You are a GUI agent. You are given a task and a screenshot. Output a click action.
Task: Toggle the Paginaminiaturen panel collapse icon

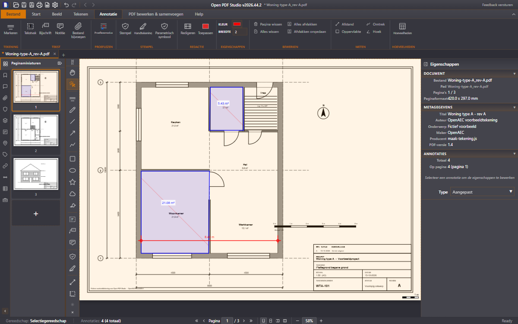click(x=60, y=63)
